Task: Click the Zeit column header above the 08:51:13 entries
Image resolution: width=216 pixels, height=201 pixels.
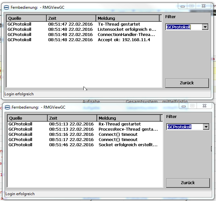Action: pos(72,118)
